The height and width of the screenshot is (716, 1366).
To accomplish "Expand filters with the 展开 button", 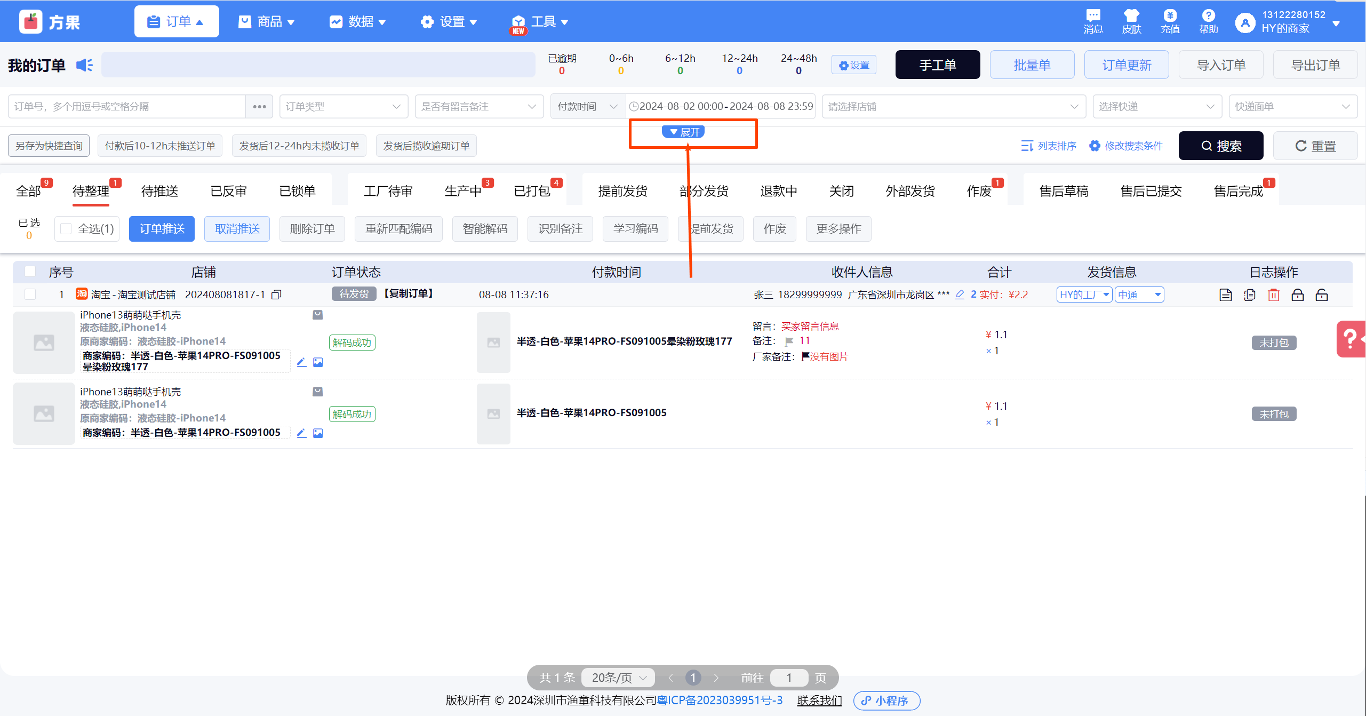I will click(x=683, y=132).
